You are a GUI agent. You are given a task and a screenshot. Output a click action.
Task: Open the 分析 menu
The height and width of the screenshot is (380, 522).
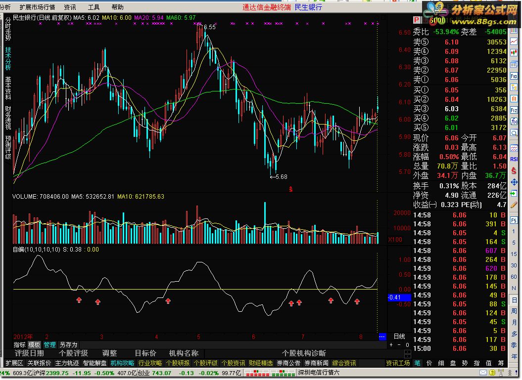click(5, 7)
